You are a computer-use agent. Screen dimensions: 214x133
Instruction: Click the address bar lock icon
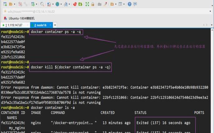[x=5, y=11]
